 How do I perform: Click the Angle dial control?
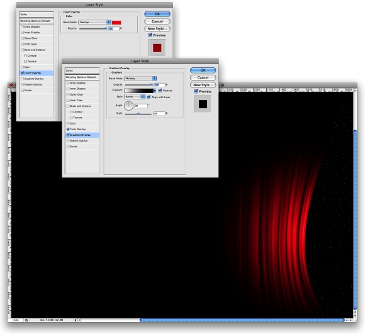pos(128,106)
